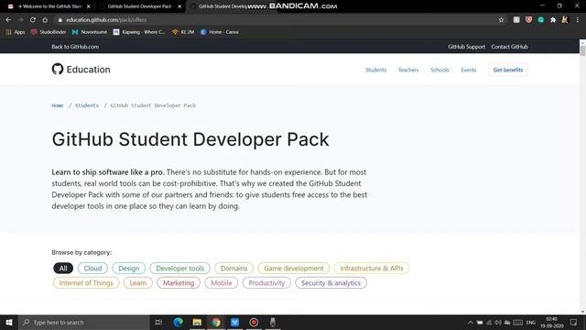This screenshot has width=586, height=330.
Task: Filter by Cloud category
Action: coord(92,269)
